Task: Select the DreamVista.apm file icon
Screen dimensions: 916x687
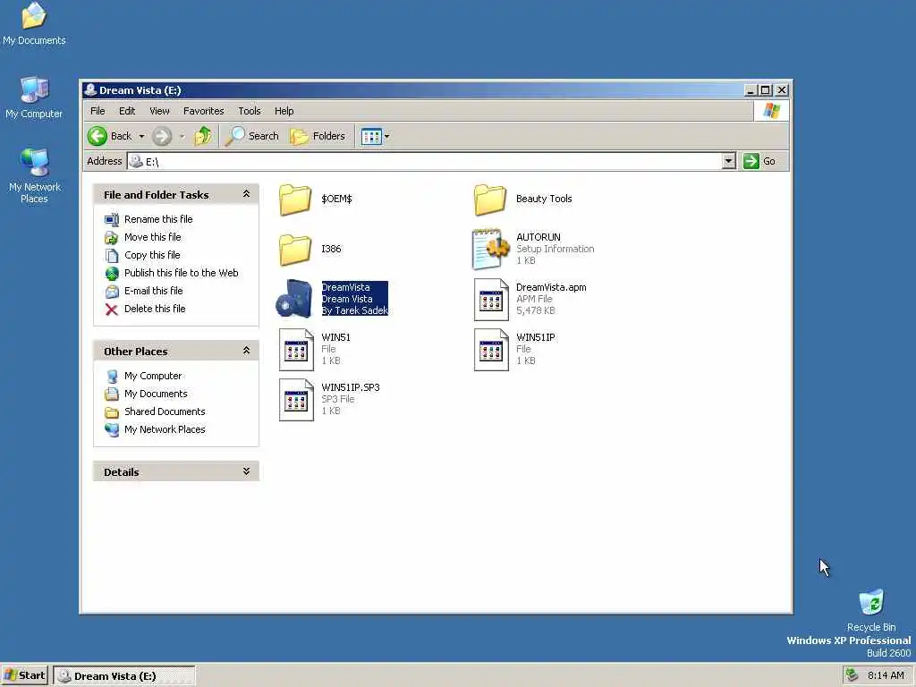Action: tap(491, 300)
